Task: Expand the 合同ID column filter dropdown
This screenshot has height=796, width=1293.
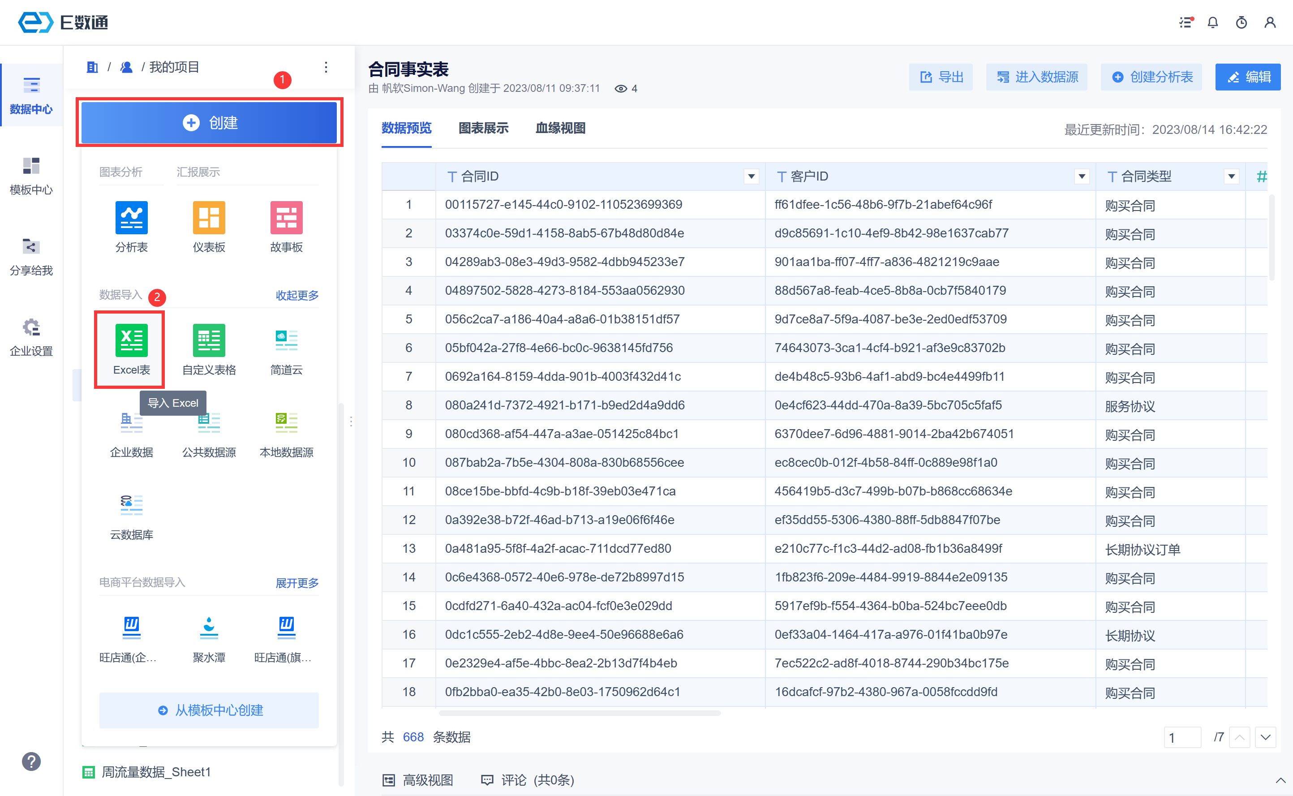Action: [x=751, y=176]
